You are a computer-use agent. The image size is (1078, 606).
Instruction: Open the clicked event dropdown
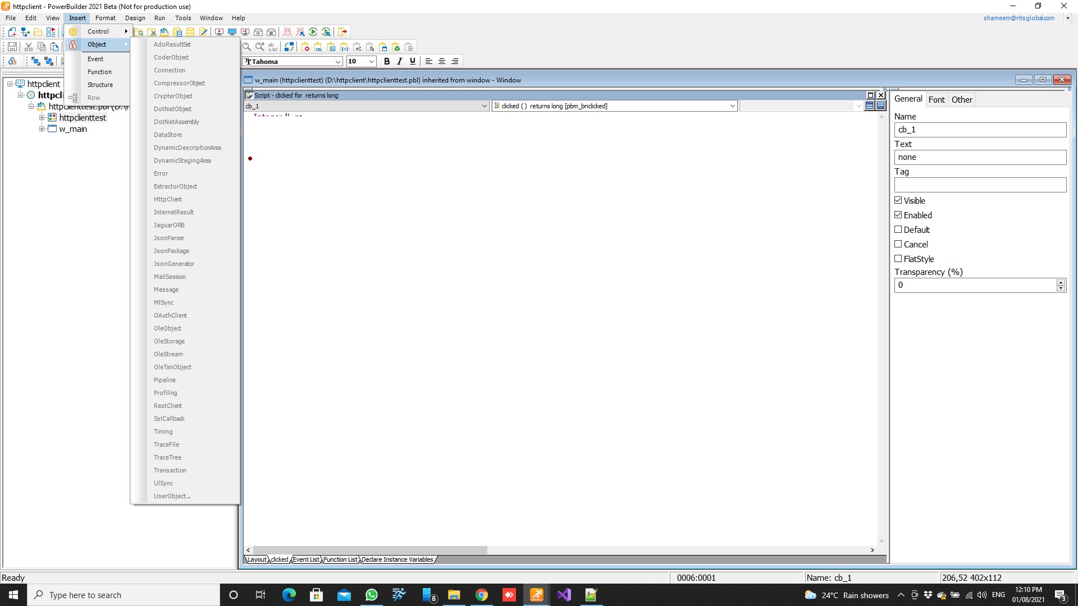click(732, 106)
